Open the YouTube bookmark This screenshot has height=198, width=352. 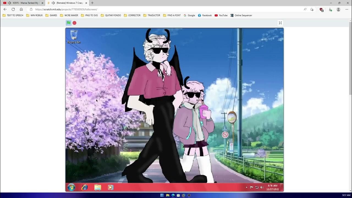[221, 15]
